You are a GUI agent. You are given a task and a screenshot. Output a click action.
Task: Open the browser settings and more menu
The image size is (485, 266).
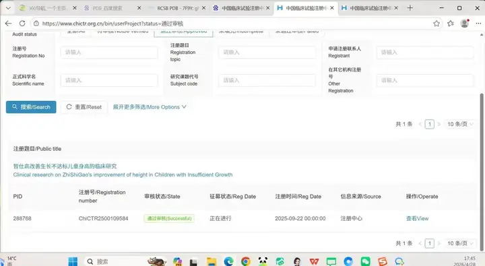pos(478,23)
